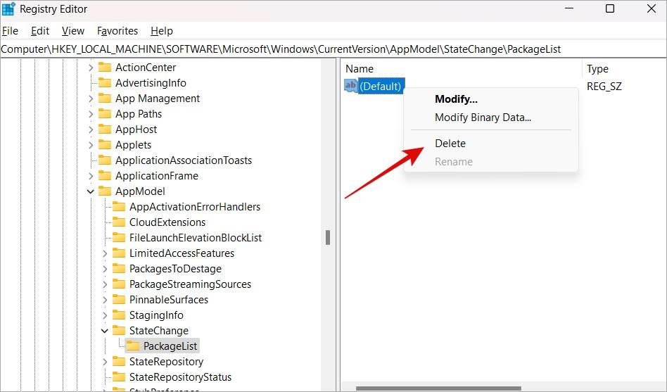Click the LimitedAccessFeatures folder icon

119,253
